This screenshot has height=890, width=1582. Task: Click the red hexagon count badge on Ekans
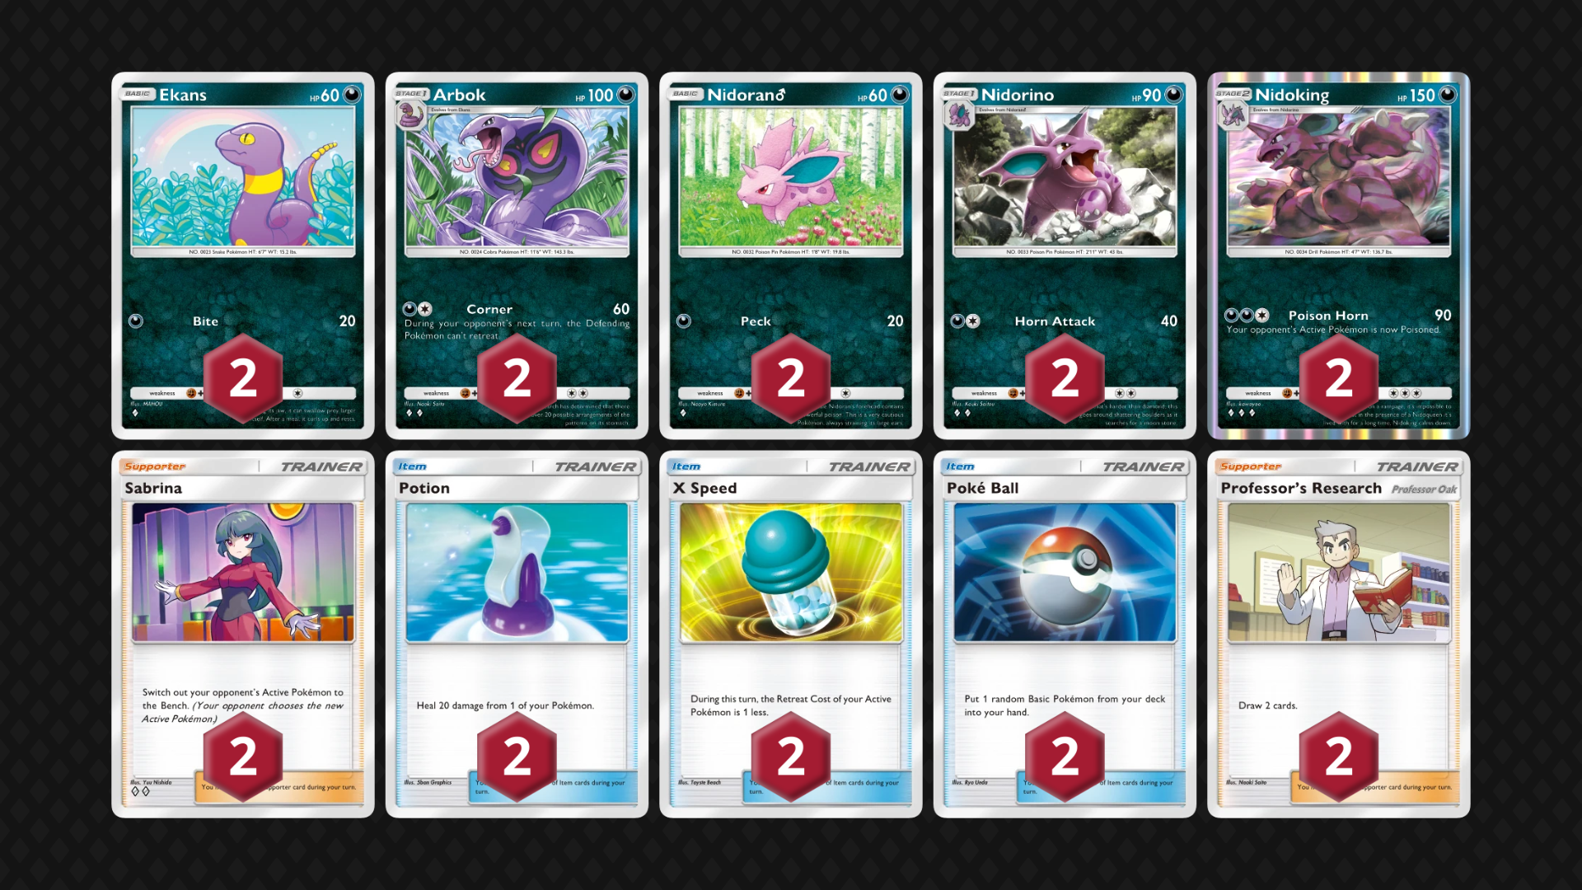point(243,378)
